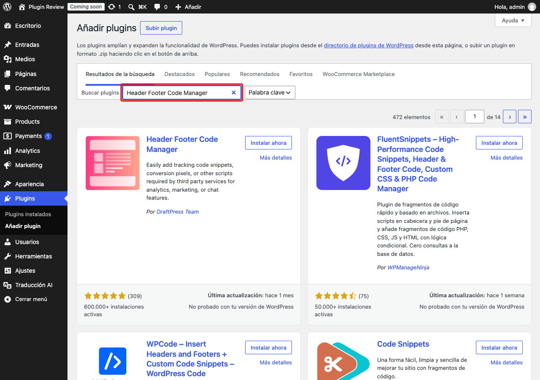Click the WordPress logo in the admin bar

click(7, 7)
